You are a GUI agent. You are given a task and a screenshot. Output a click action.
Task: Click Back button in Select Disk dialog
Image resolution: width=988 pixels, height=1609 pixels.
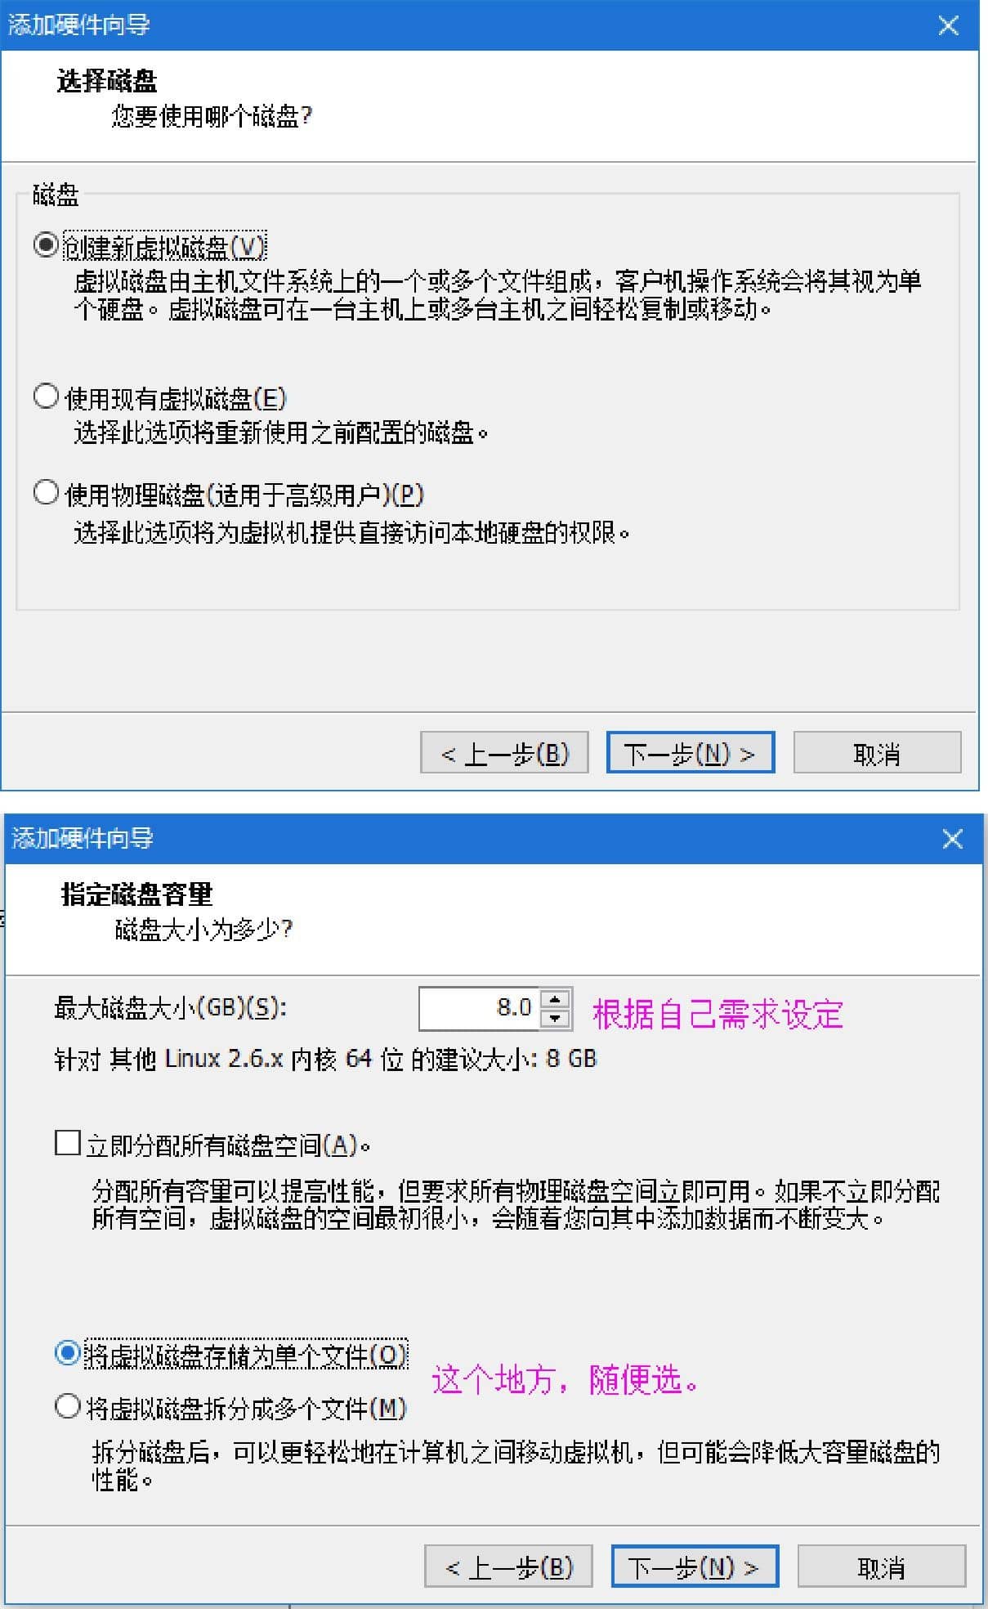pyautogui.click(x=504, y=752)
